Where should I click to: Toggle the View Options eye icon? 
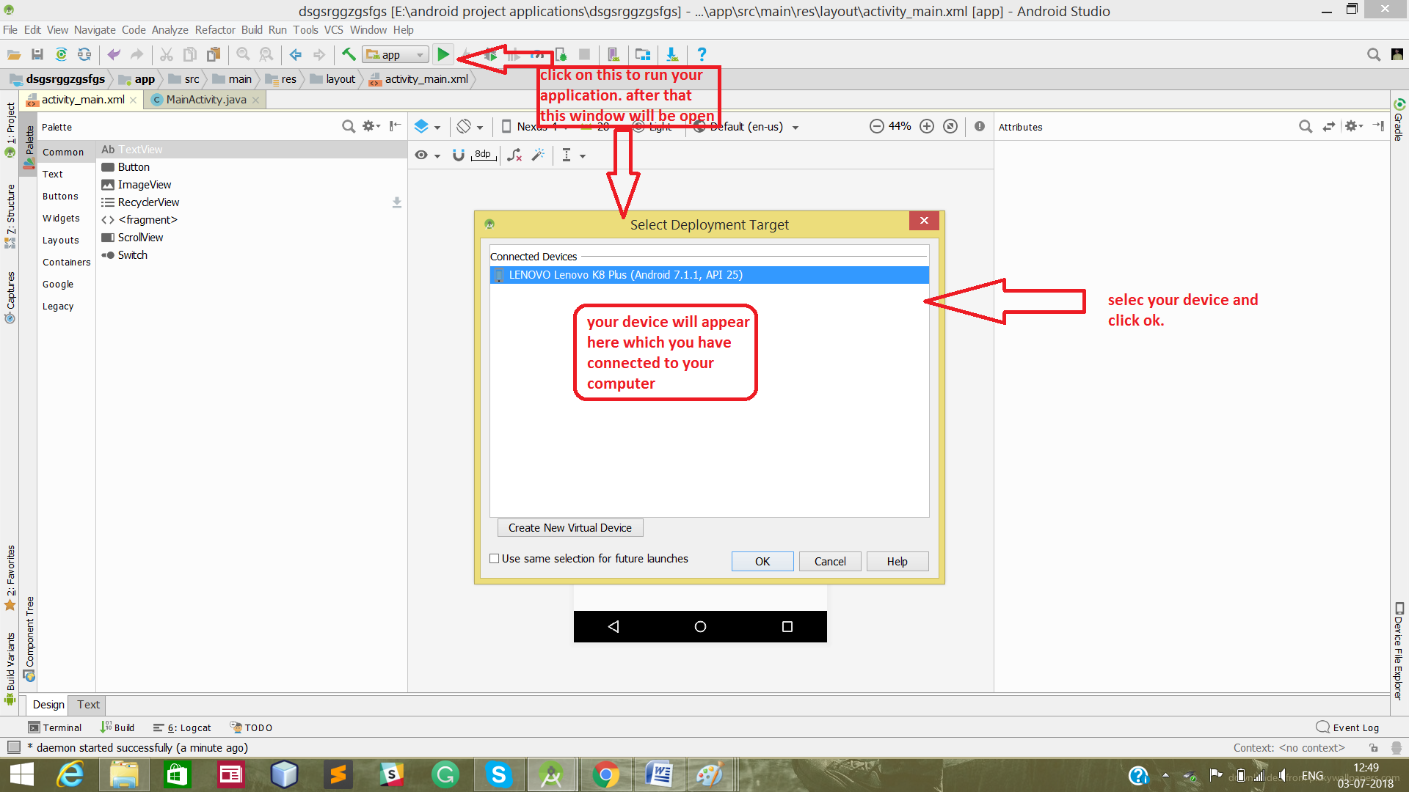[x=421, y=155]
